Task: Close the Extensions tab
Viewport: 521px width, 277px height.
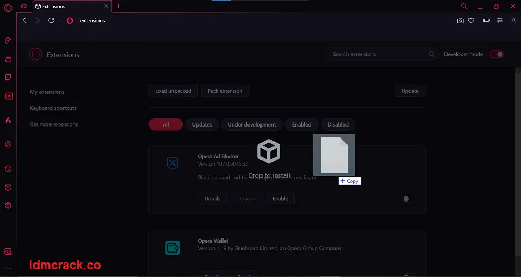Action: (x=106, y=6)
